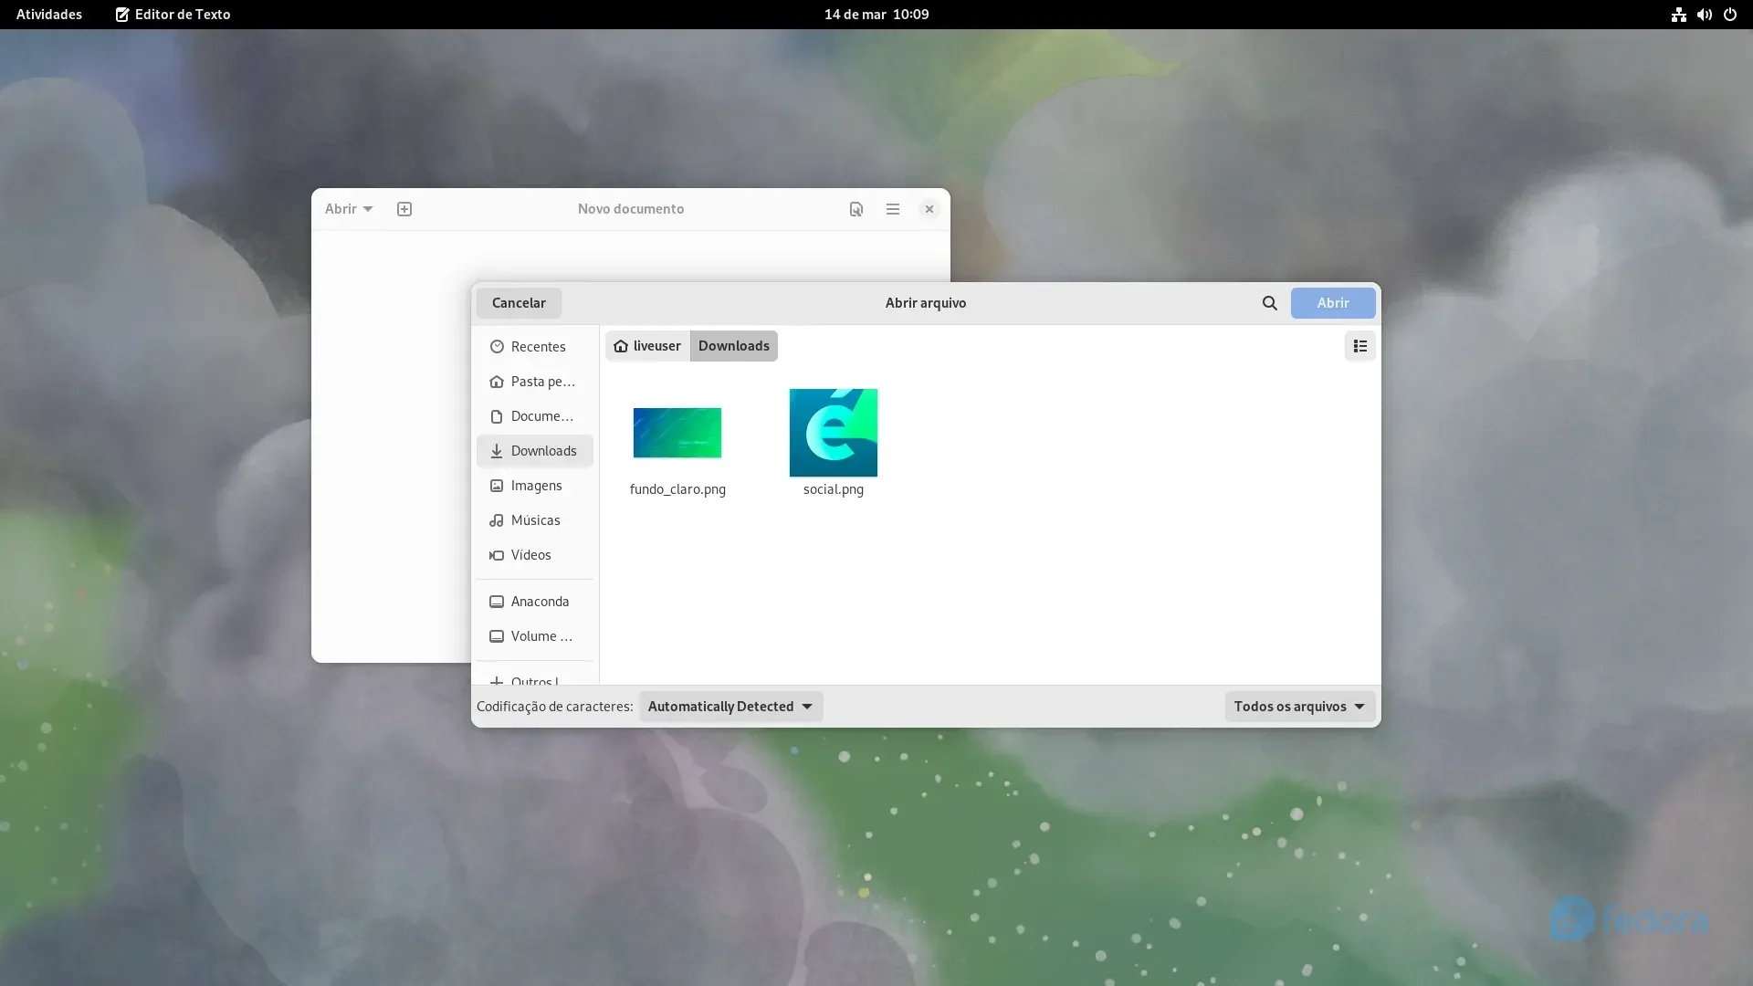
Task: Open the hamburger menu in Text Editor
Action: pos(893,209)
